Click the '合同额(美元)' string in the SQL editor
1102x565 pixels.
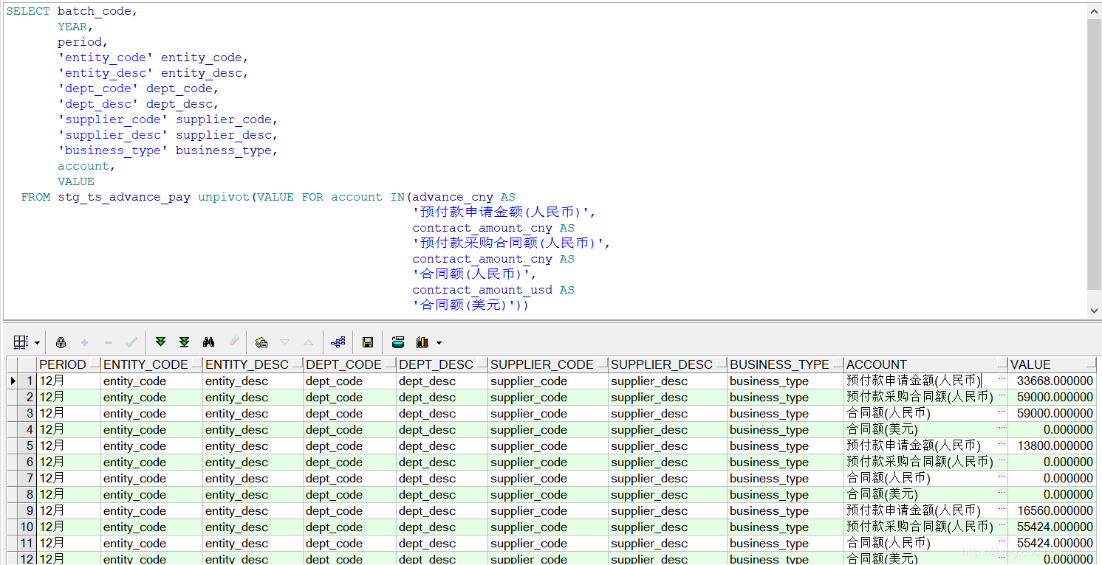tap(468, 305)
